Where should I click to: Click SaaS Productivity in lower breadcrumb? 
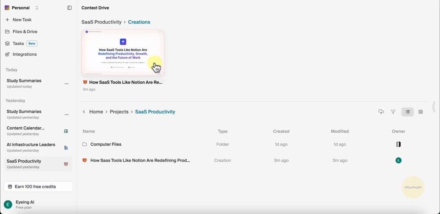click(x=155, y=112)
